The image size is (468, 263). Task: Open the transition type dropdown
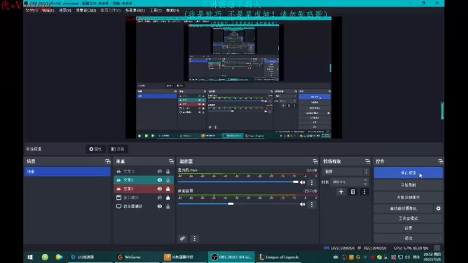coord(346,172)
